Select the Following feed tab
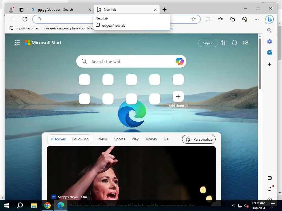 click(80, 139)
